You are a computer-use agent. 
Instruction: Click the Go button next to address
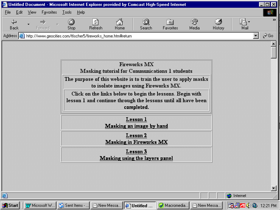[268, 36]
